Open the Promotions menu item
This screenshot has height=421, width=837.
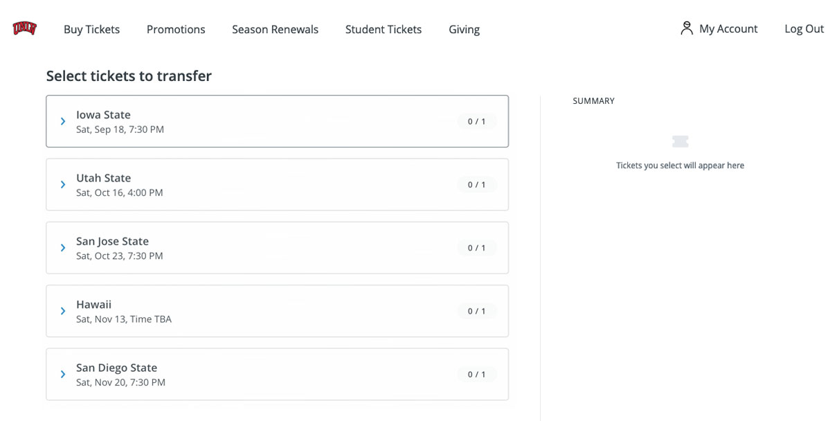(176, 29)
